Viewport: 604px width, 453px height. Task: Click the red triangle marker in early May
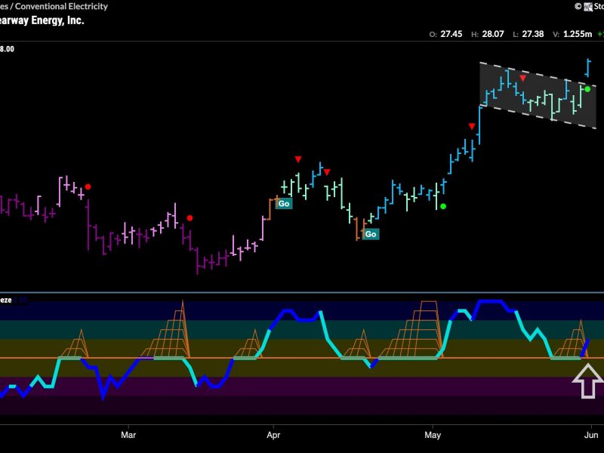tap(472, 126)
